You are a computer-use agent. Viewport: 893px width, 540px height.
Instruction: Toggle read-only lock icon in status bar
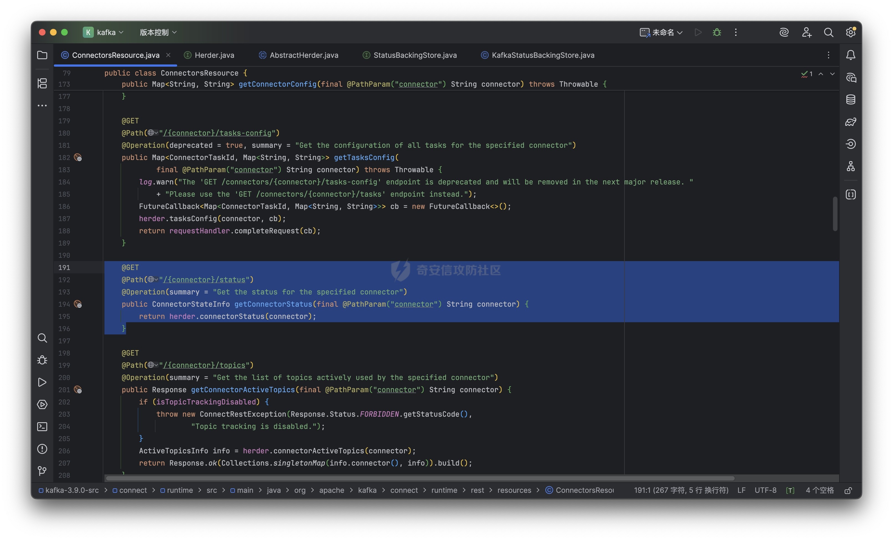click(848, 490)
